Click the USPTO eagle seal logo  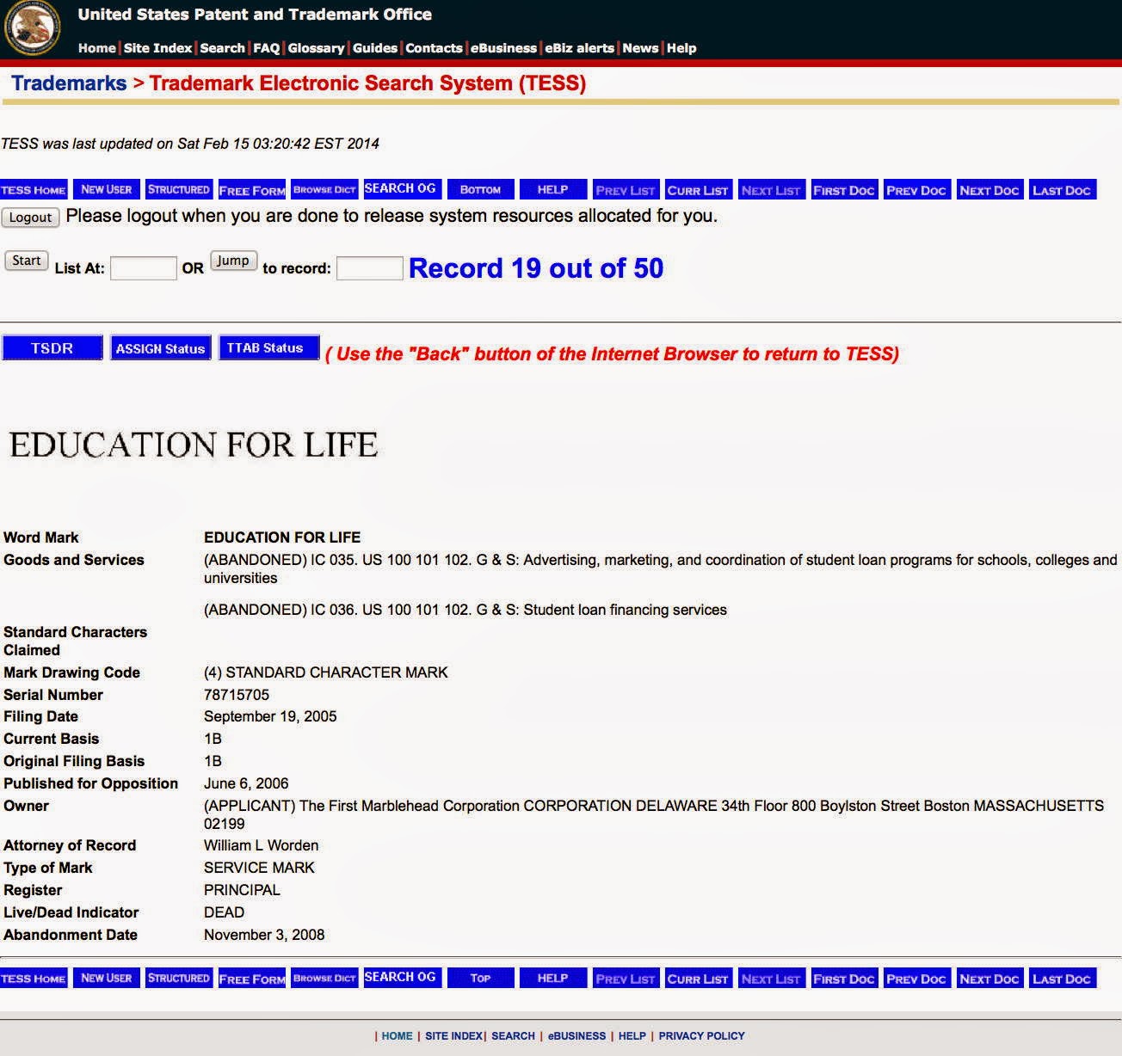(32, 28)
